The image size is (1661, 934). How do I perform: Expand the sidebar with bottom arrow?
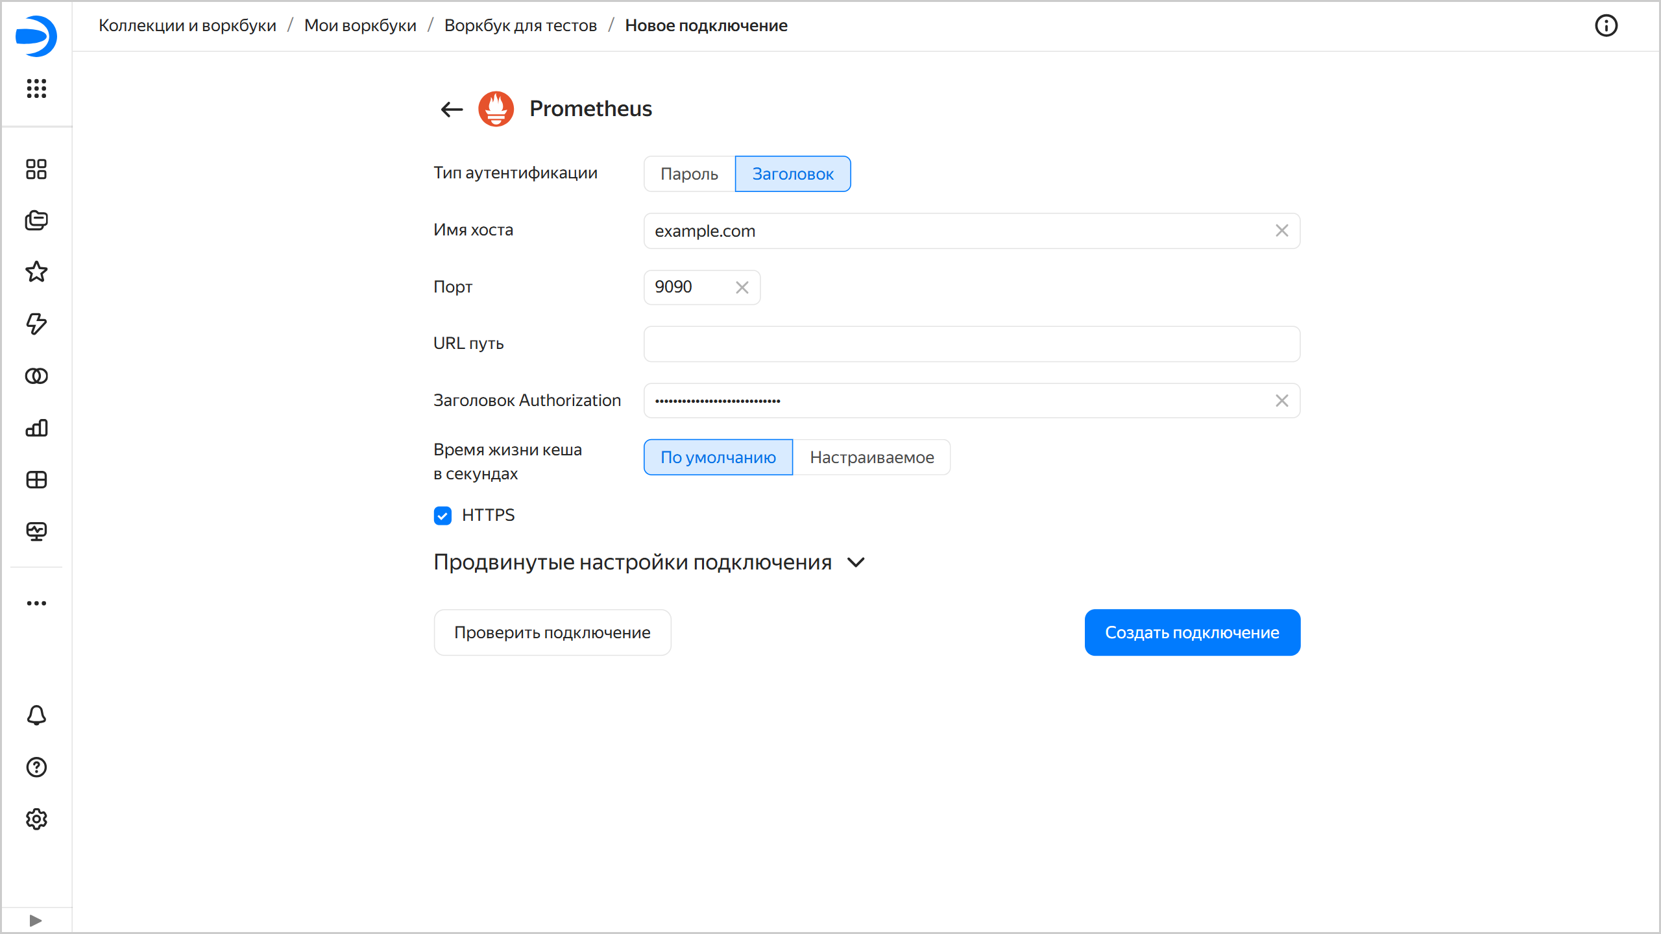(x=36, y=920)
